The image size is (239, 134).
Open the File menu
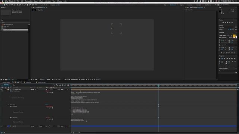[18, 1]
